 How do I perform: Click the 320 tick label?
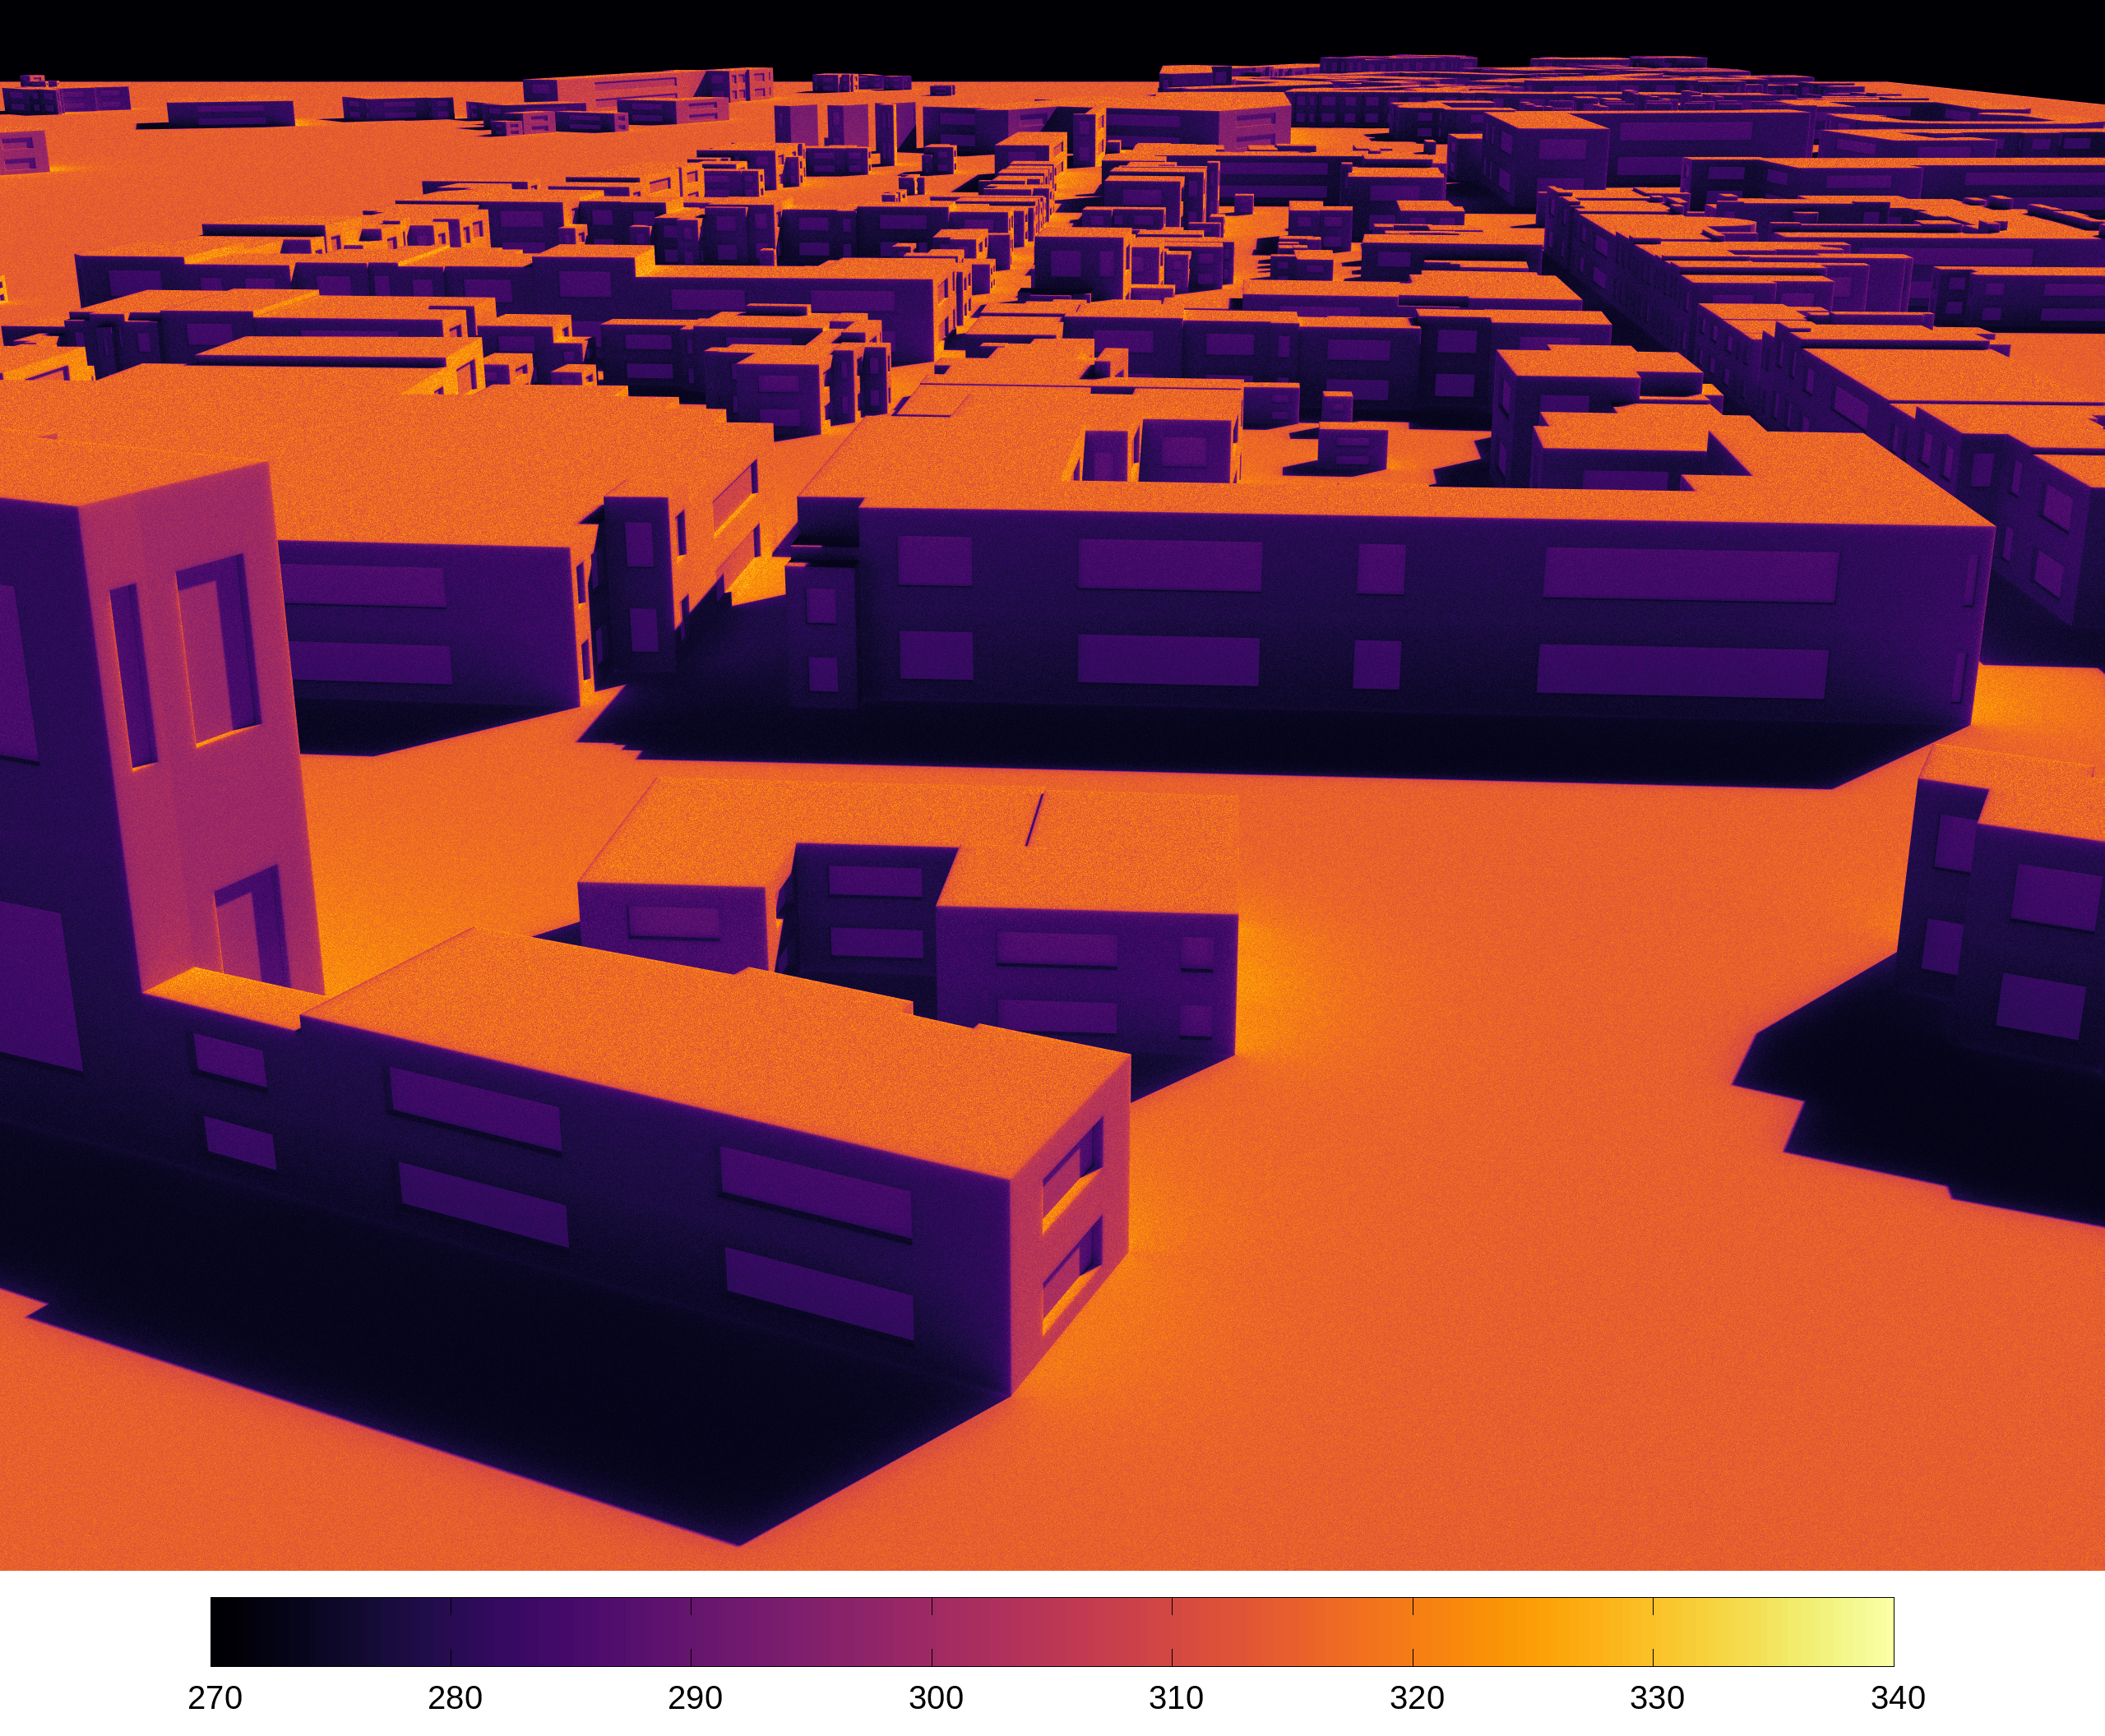[1417, 1697]
